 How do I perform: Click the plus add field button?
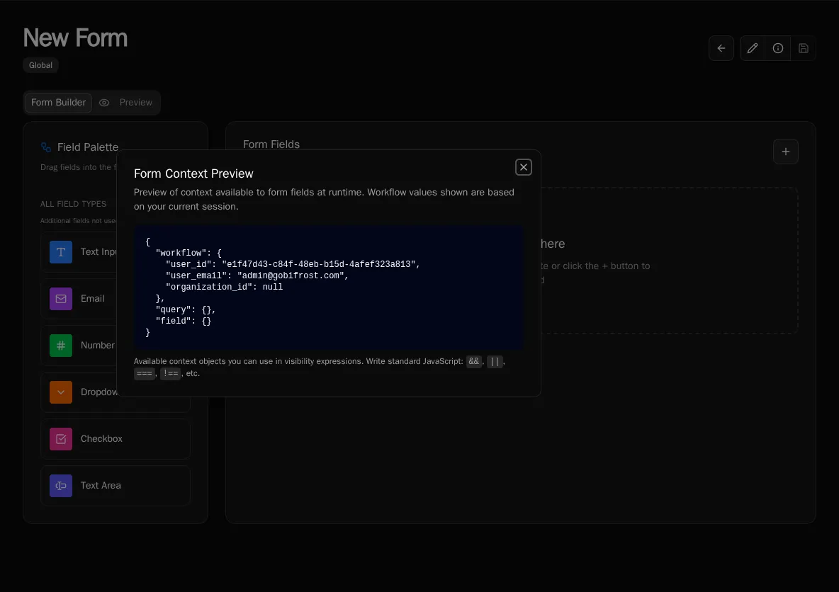[785, 152]
